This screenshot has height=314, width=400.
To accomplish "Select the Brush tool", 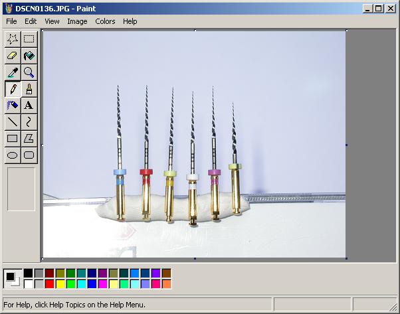I will click(29, 89).
